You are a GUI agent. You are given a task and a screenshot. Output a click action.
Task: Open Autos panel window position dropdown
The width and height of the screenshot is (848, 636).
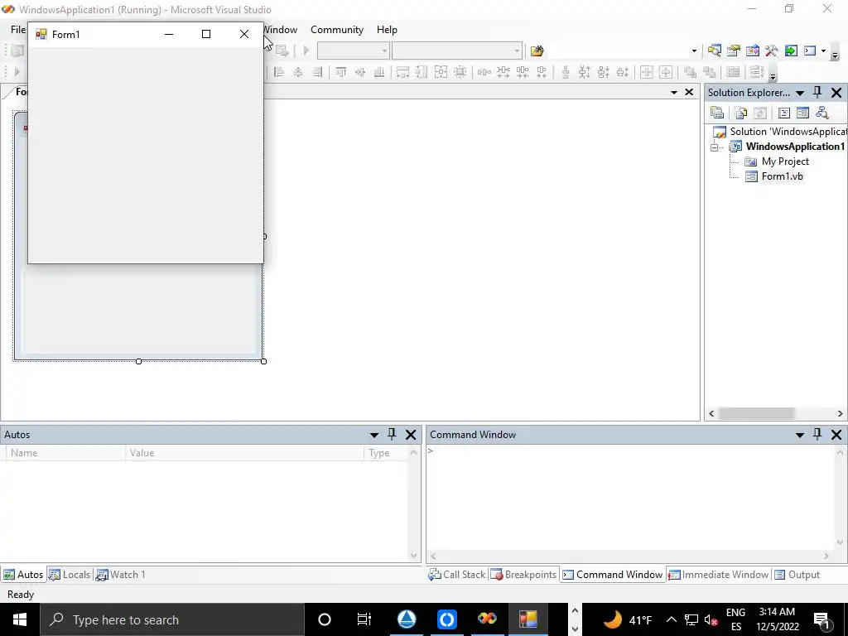point(373,435)
